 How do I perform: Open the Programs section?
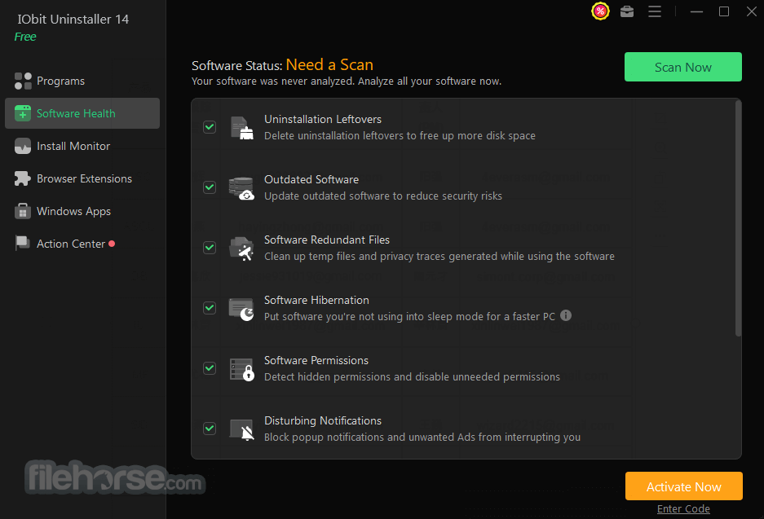click(x=82, y=81)
